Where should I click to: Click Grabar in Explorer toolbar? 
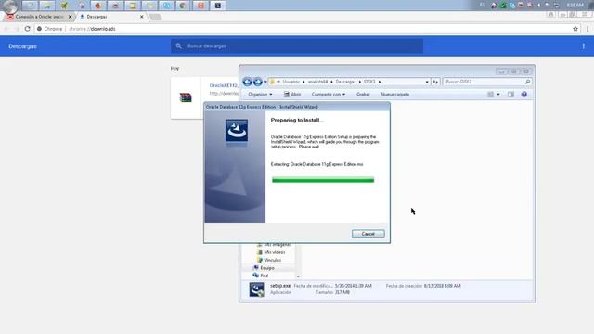coord(363,95)
